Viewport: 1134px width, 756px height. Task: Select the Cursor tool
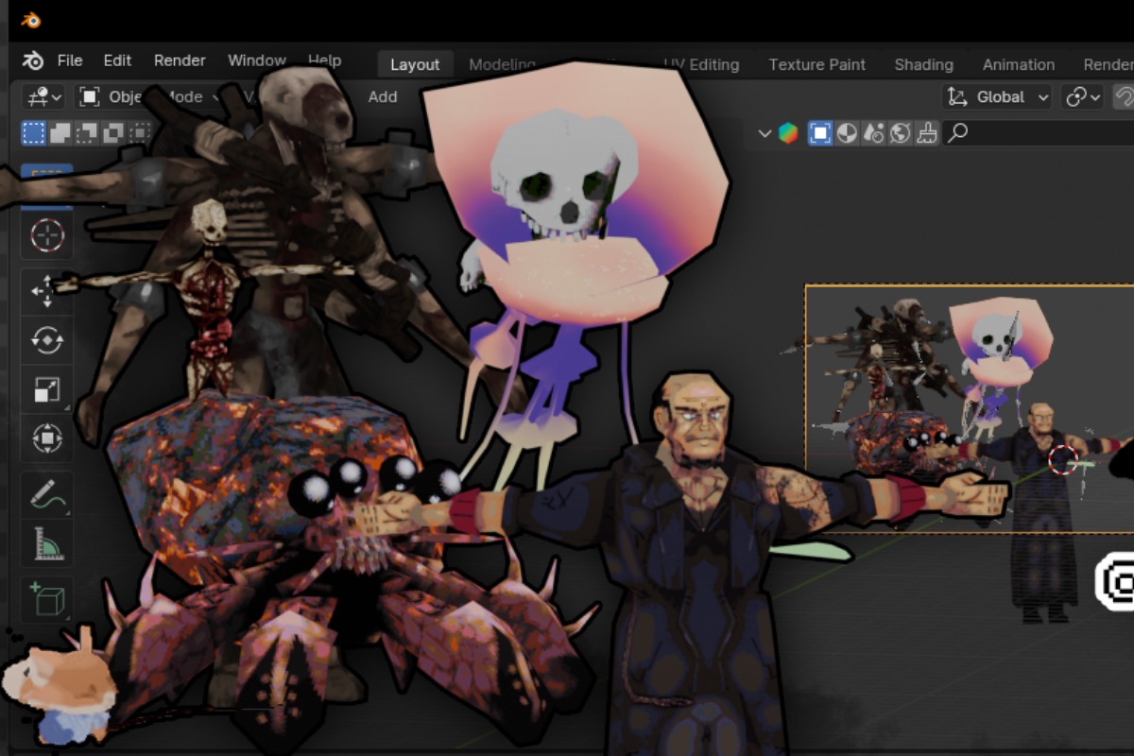[x=47, y=234]
